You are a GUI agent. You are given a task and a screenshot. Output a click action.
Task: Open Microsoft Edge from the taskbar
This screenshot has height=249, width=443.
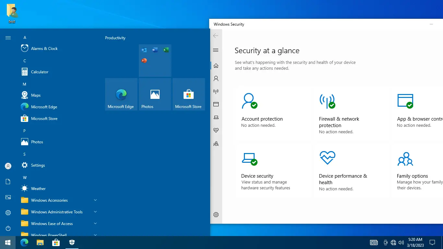(x=24, y=243)
